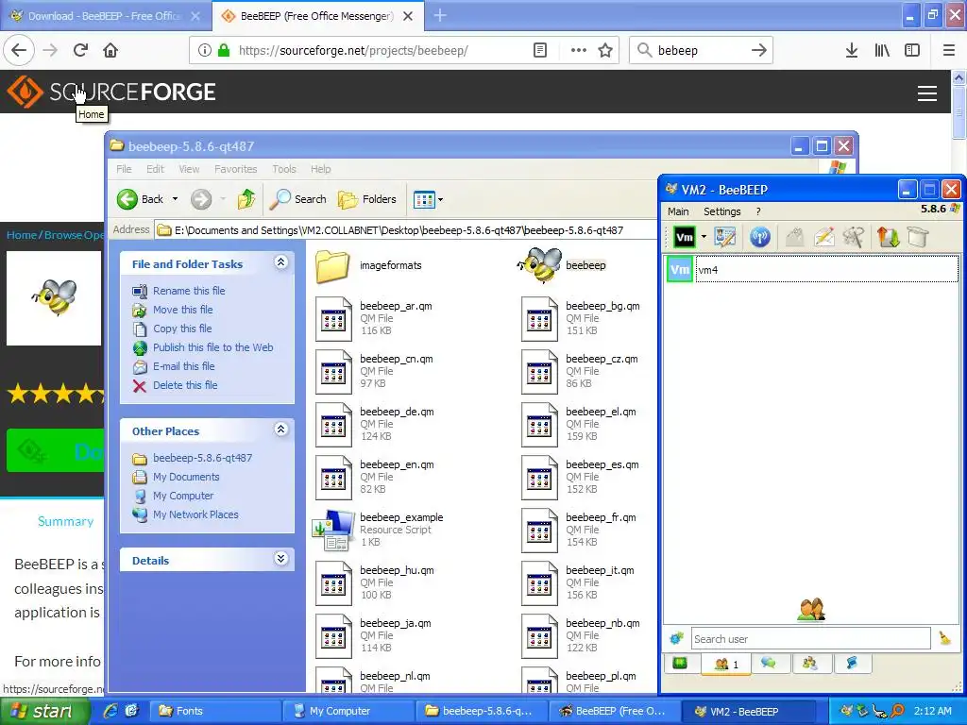Screen dimensions: 967x725
Task: Click Search in the Explorer toolbar
Action: click(x=298, y=199)
